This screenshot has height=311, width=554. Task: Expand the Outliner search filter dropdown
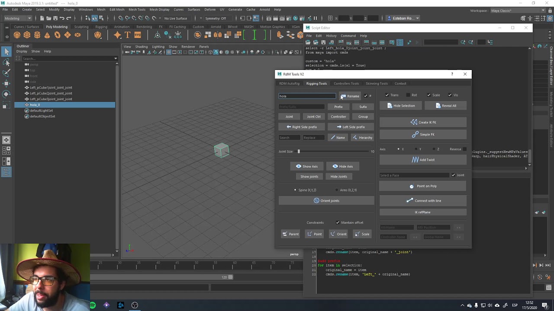point(116,58)
